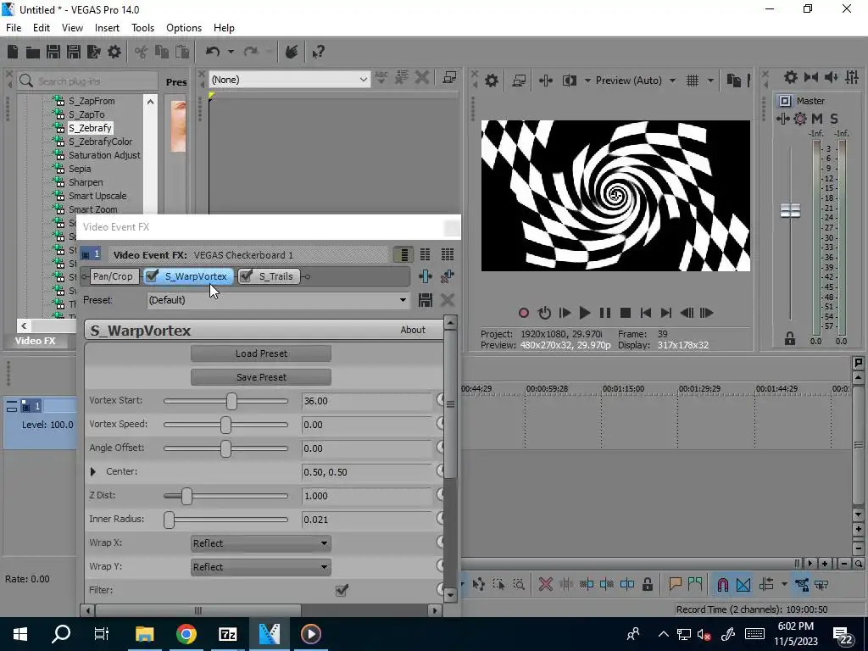Select the Pan/Crop button in FX chain
This screenshot has width=868, height=651.
click(x=113, y=276)
